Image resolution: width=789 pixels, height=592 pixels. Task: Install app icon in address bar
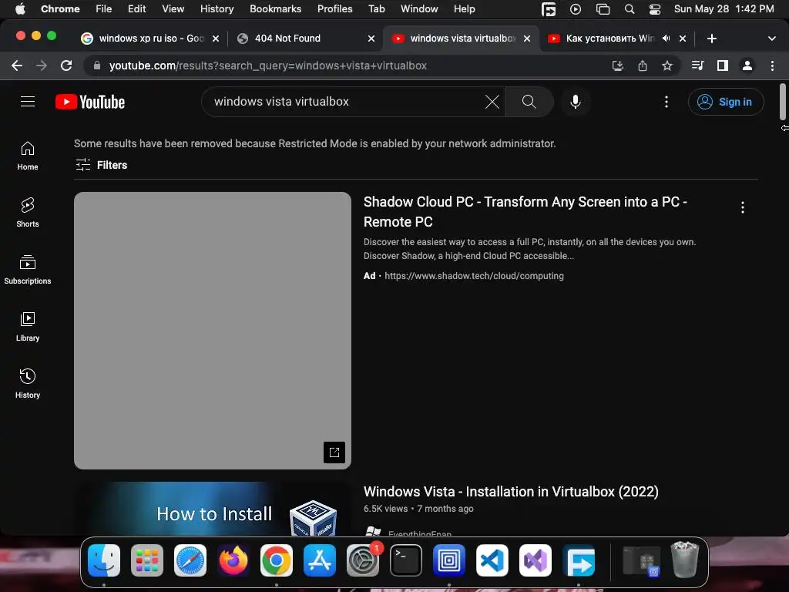618,66
